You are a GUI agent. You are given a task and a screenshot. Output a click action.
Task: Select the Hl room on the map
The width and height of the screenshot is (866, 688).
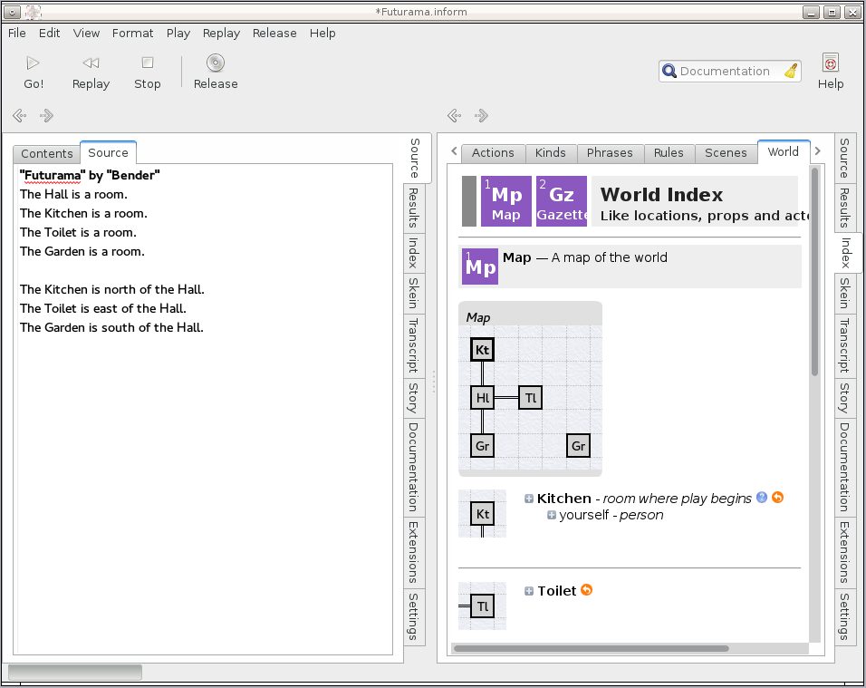(x=482, y=398)
